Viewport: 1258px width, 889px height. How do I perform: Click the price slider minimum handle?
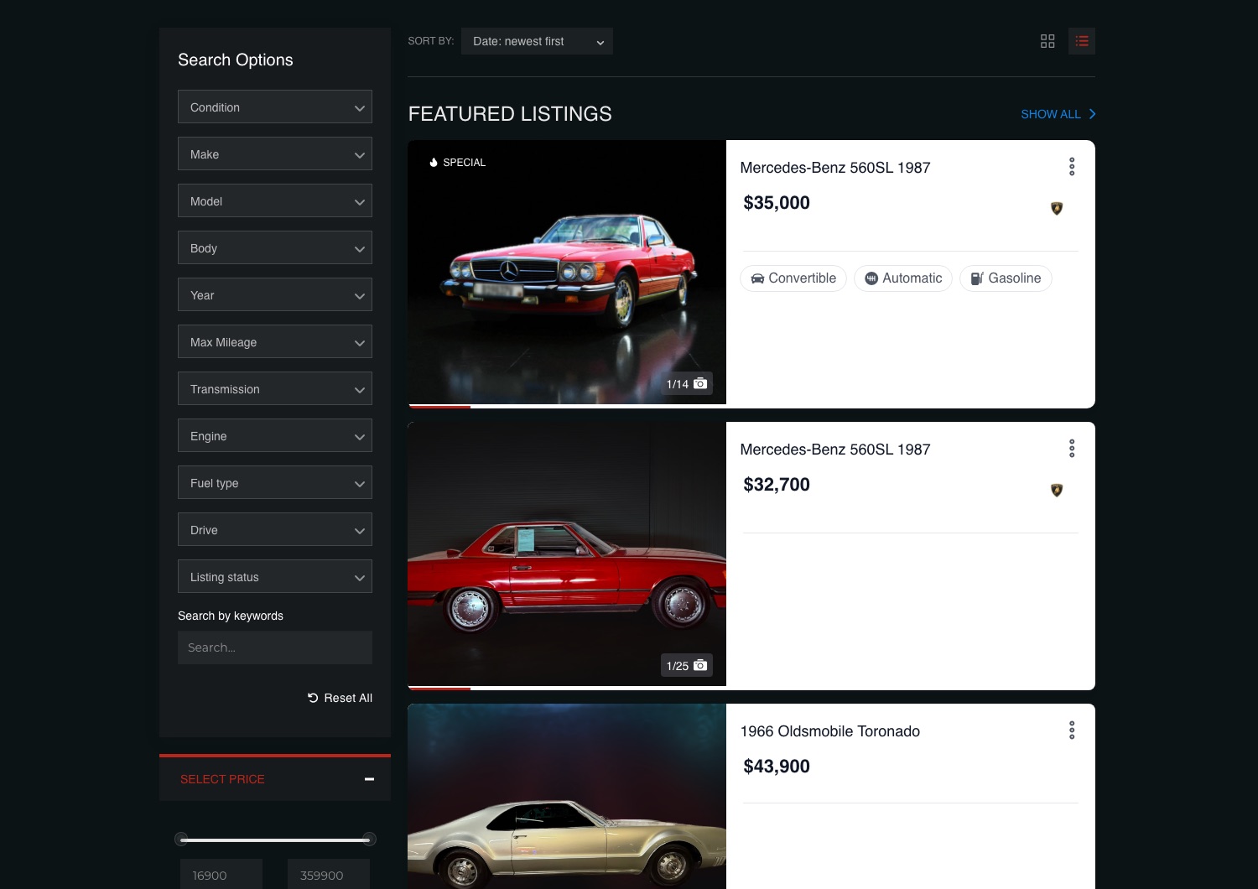(181, 840)
